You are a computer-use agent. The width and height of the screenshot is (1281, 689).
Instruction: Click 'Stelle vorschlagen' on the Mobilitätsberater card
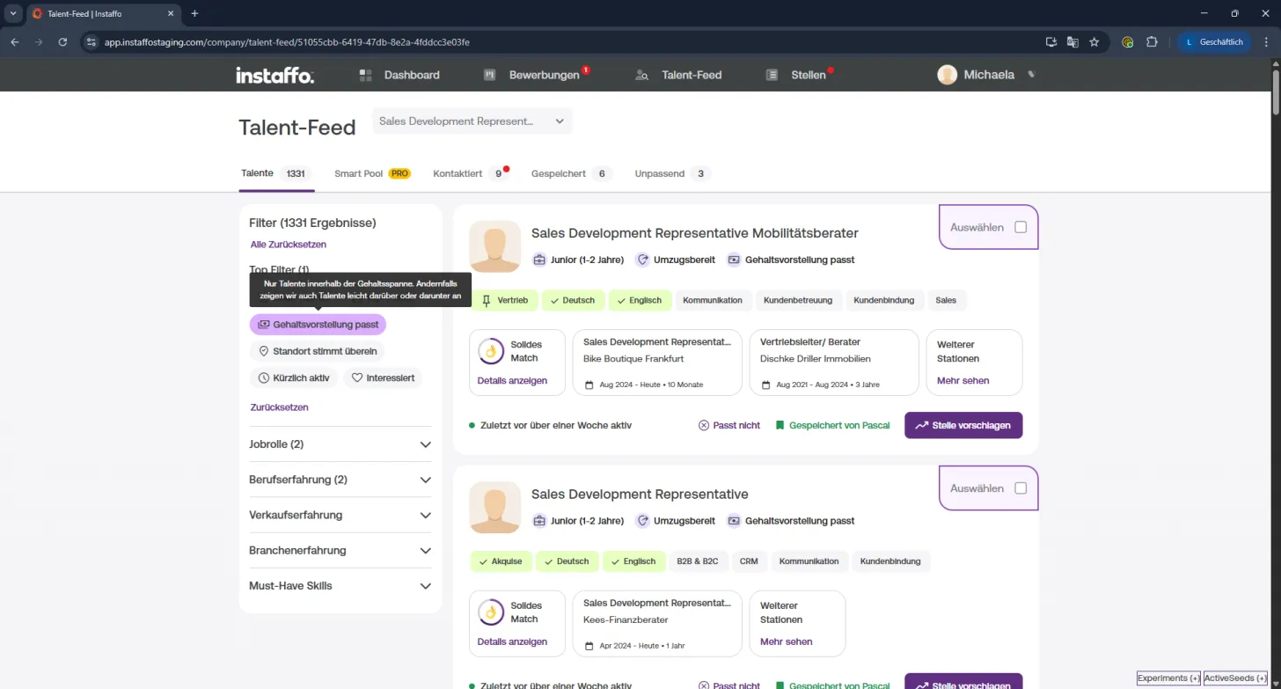click(963, 425)
